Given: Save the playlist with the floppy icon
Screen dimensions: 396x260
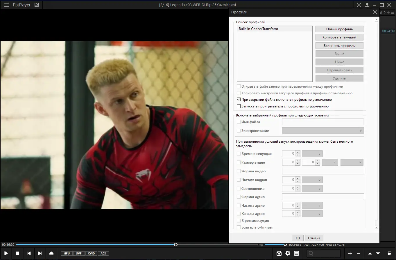Looking at the screenshot, I should [x=390, y=253].
